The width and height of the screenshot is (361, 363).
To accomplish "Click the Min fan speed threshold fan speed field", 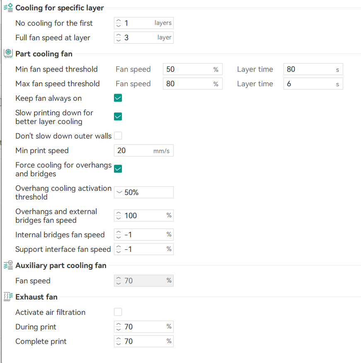I will [x=189, y=69].
